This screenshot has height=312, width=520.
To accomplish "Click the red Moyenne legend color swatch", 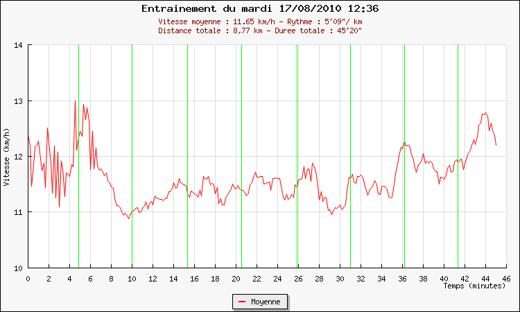I will pos(242,302).
